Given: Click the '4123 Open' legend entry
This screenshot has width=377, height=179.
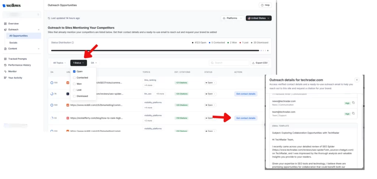Looking at the screenshot, I should (x=199, y=43).
